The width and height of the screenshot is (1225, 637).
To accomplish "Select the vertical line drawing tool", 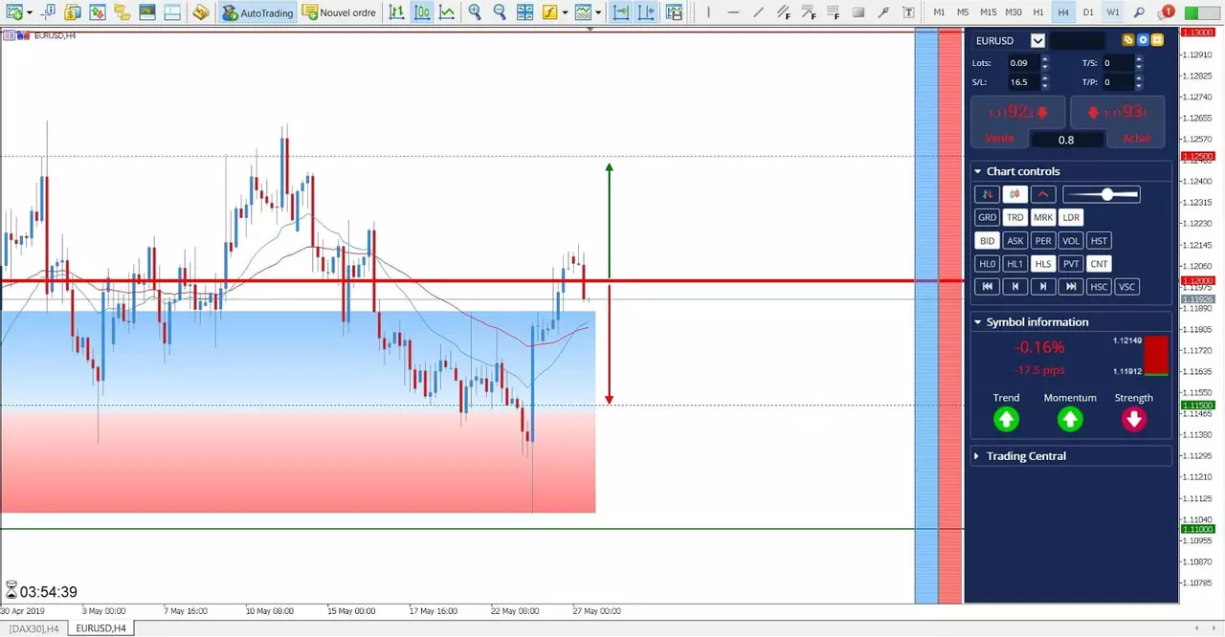I will tap(708, 12).
